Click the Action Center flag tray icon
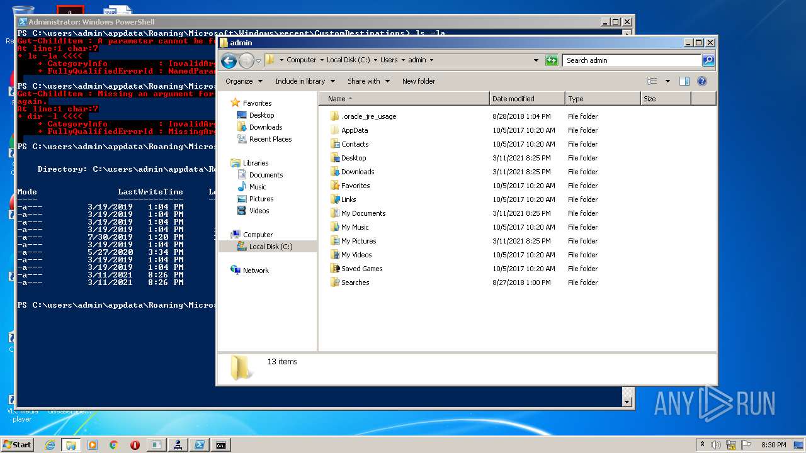The height and width of the screenshot is (453, 806). click(x=746, y=445)
